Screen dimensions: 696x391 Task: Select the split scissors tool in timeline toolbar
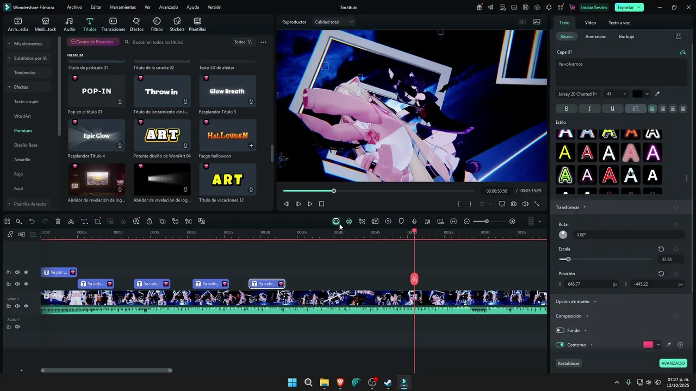pos(71,222)
